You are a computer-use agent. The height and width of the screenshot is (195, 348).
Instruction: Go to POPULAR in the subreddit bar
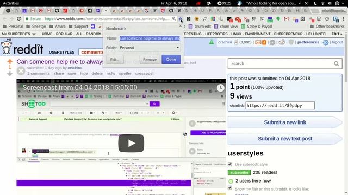coord(64,34)
